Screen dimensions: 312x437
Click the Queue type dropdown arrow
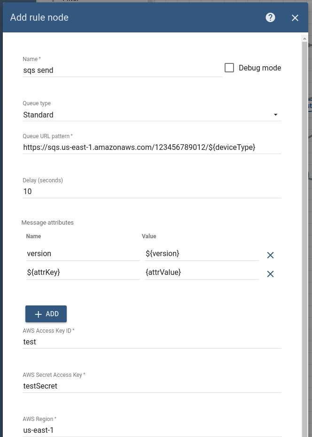(x=275, y=115)
